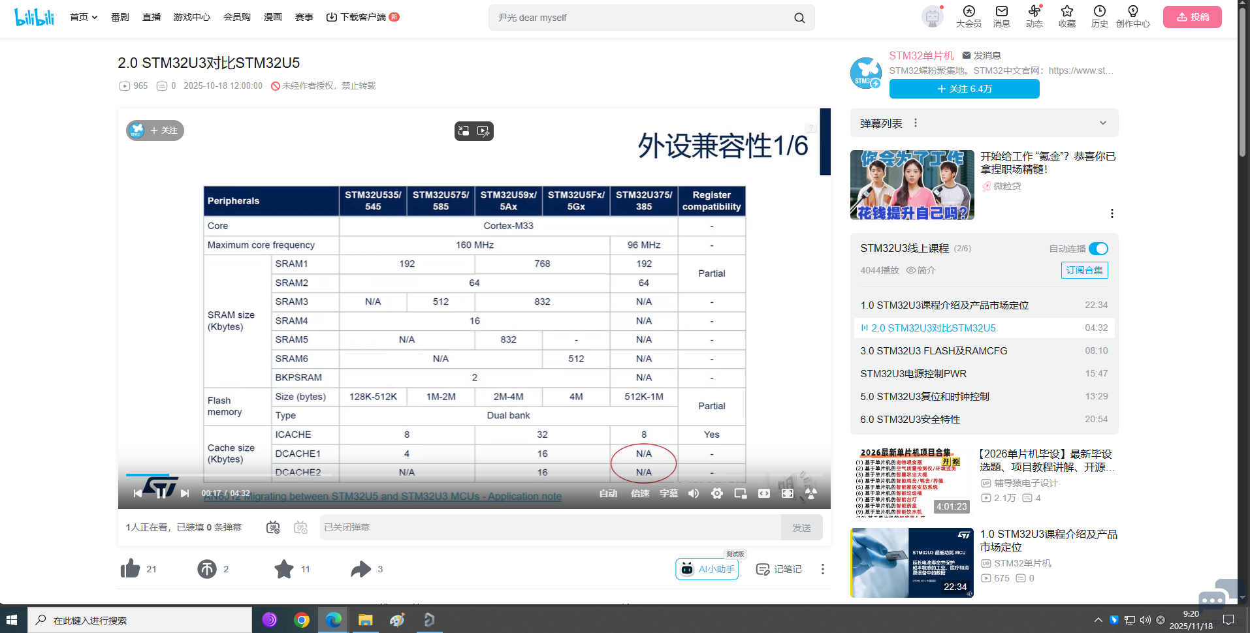Toggle the auto-play (自动连播) switch
1250x633 pixels.
1098,249
